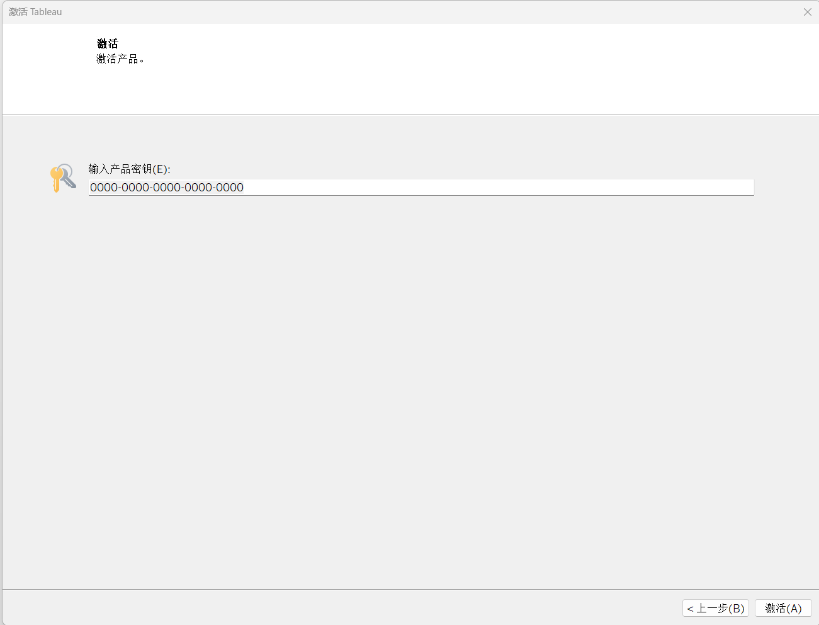
Task: Select the gold key in the keys icon
Action: coord(56,179)
